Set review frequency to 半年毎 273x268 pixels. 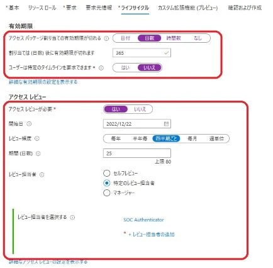click(140, 138)
